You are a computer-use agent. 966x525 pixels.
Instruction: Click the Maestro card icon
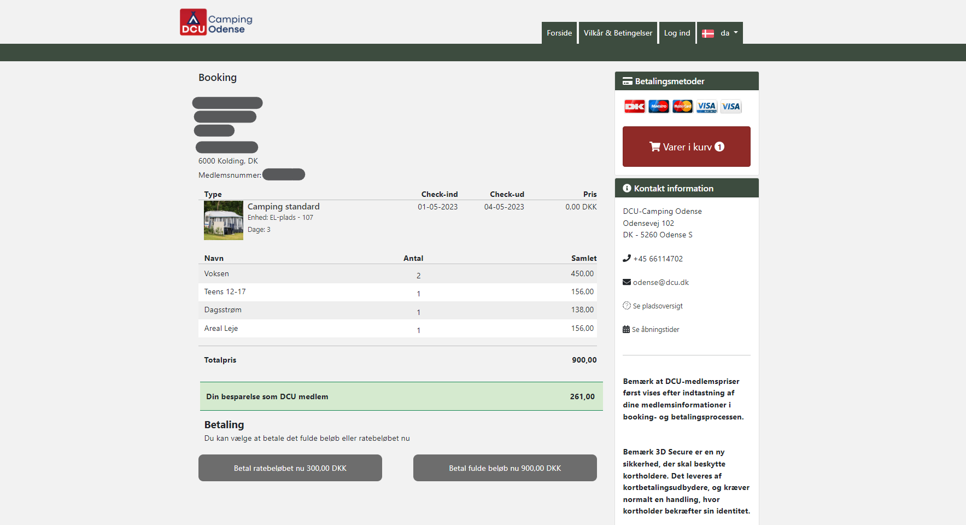[658, 107]
